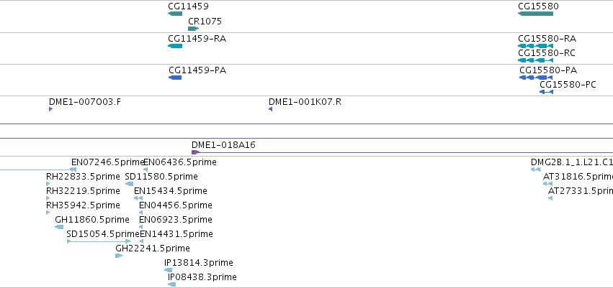Select the DME1-007O03.F marker triangle

pyautogui.click(x=51, y=109)
